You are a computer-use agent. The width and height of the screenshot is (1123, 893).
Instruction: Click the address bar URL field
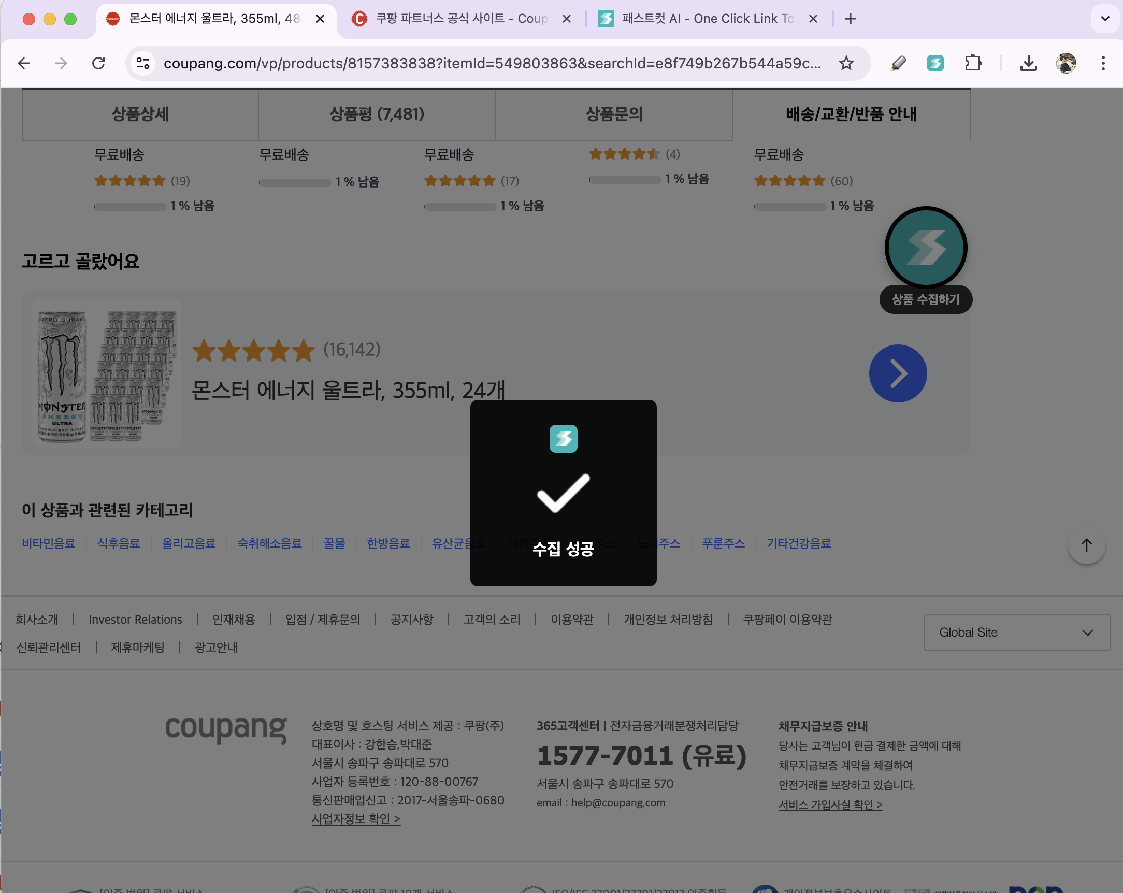point(492,64)
